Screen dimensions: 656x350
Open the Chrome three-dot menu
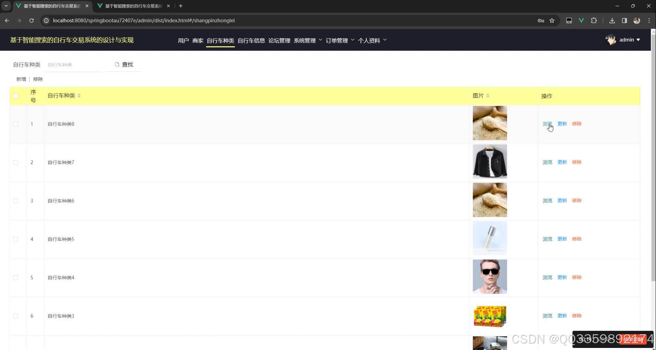pos(649,21)
